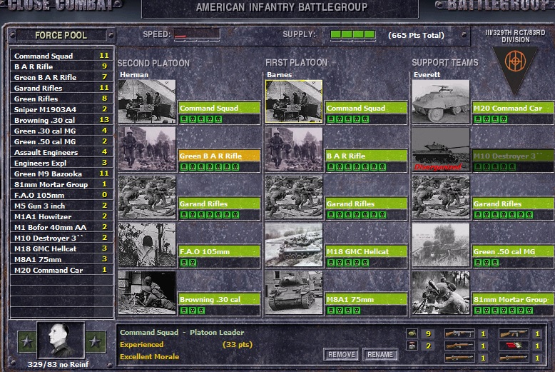Select Command Squad in Force Pool
This screenshot has width=555, height=372.
coord(61,56)
